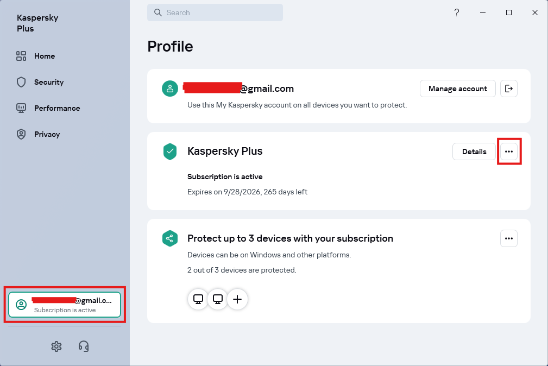Expand the device protection three-dot menu

tap(508, 238)
